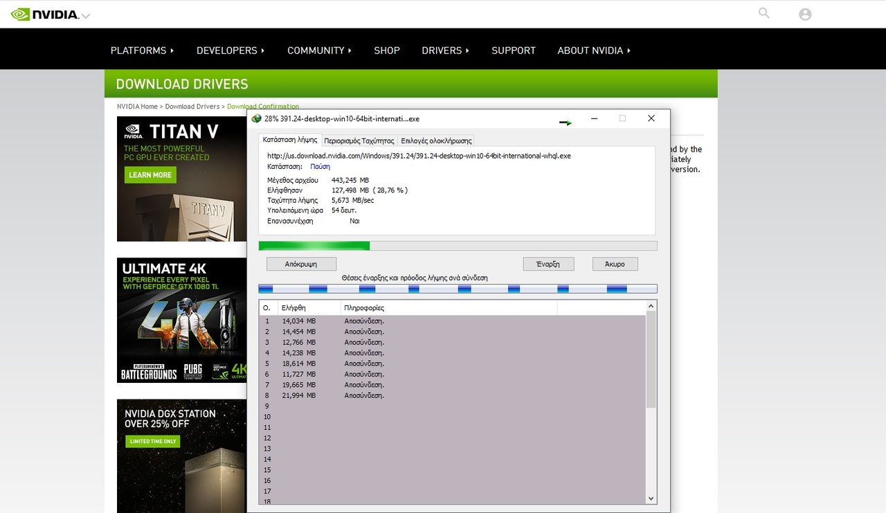Screen dimensions: 886x513
Task: Click the Απόκρυψη button
Action: [301, 264]
